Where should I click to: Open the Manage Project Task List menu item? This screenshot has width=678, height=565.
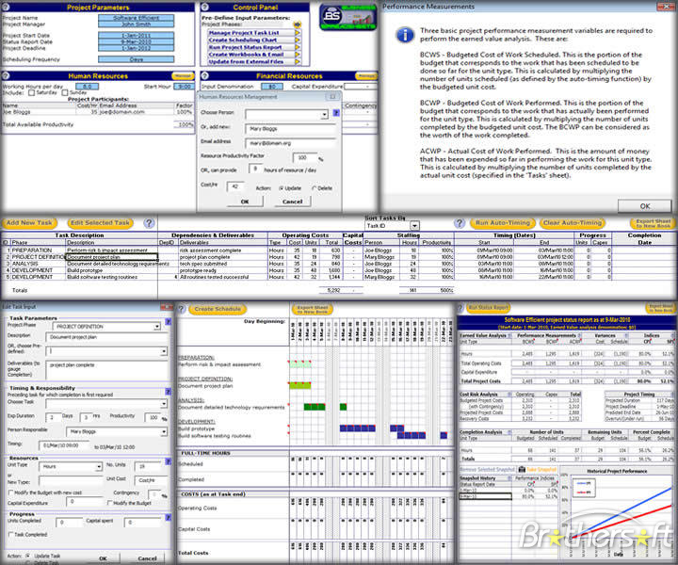[244, 33]
